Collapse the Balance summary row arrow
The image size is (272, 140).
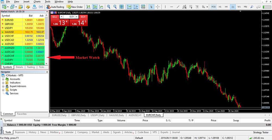(x=5, y=125)
